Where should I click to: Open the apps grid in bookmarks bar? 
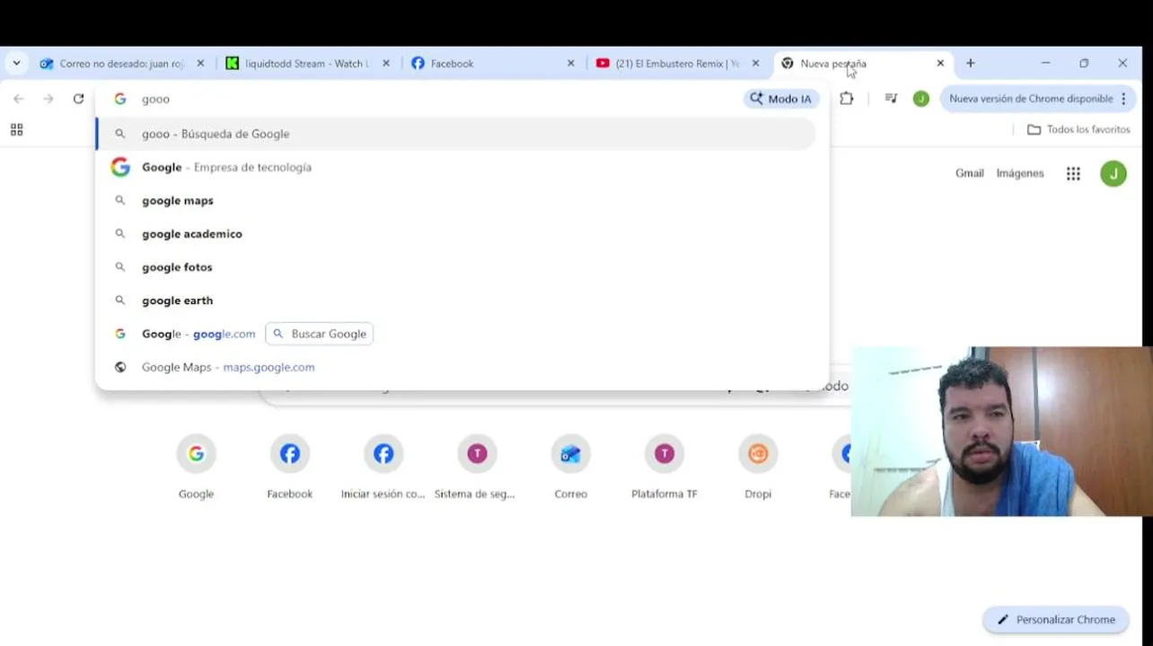pos(16,130)
